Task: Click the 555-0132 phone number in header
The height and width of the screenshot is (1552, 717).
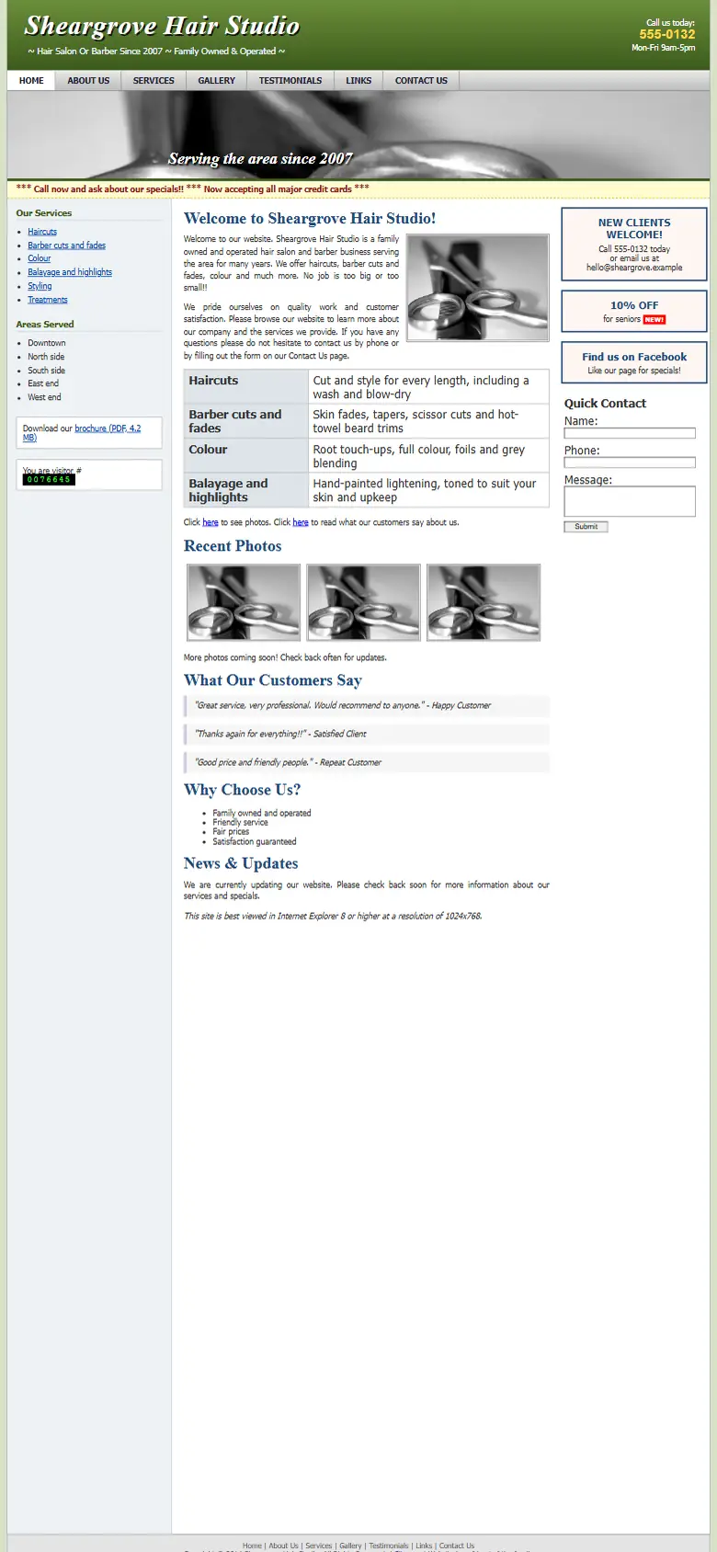Action: tap(667, 34)
